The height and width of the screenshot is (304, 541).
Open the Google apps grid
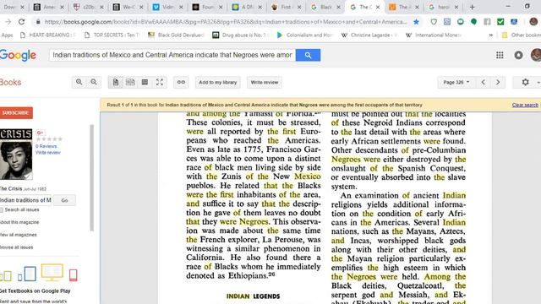(x=500, y=55)
